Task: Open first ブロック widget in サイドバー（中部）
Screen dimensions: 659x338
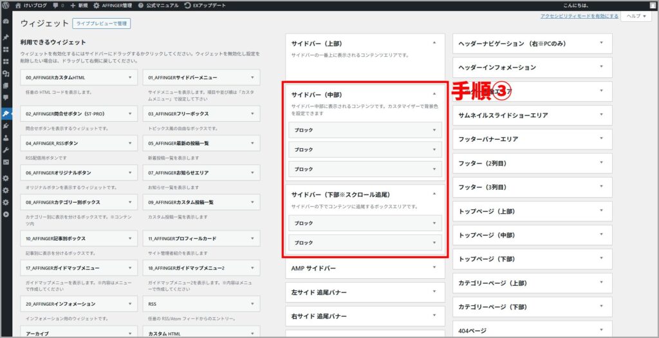Action: 365,130
